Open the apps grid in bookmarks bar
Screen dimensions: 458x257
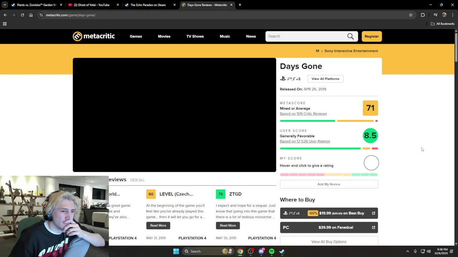pyautogui.click(x=5, y=24)
